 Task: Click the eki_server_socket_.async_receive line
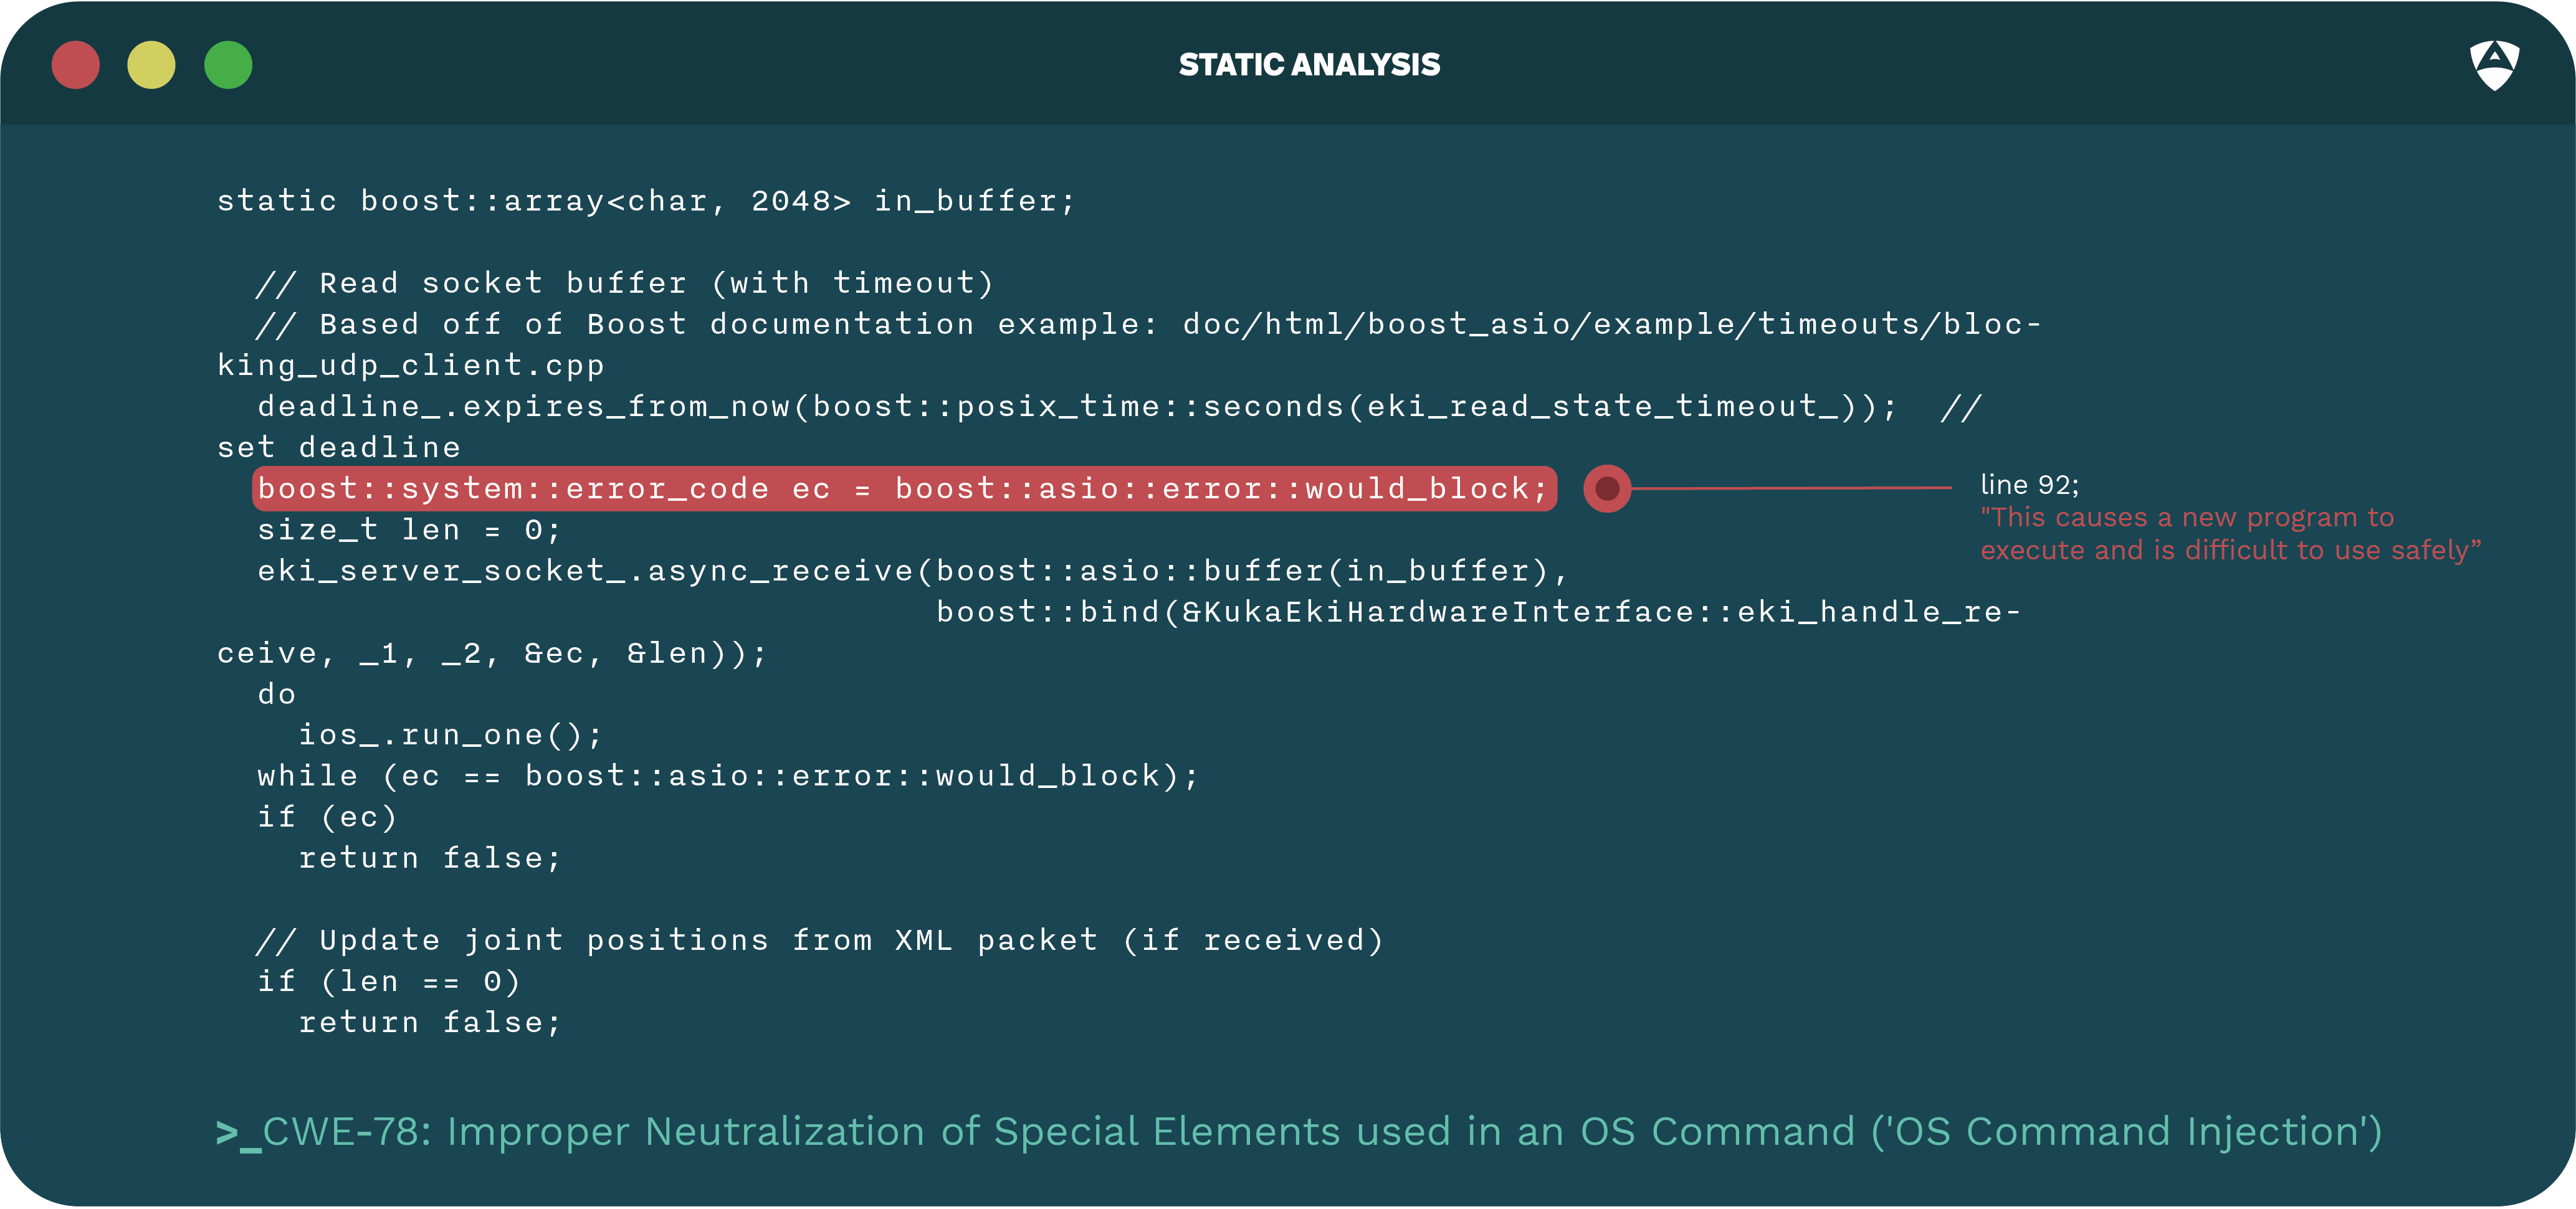pyautogui.click(x=912, y=571)
